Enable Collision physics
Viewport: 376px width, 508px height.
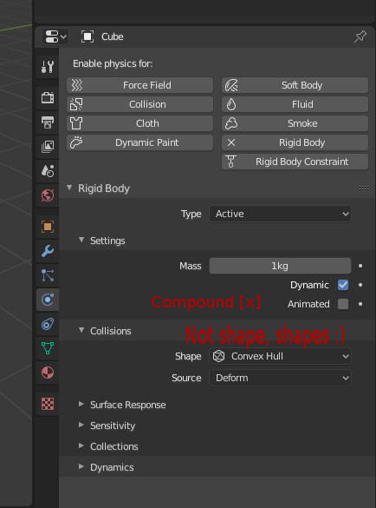coord(139,104)
